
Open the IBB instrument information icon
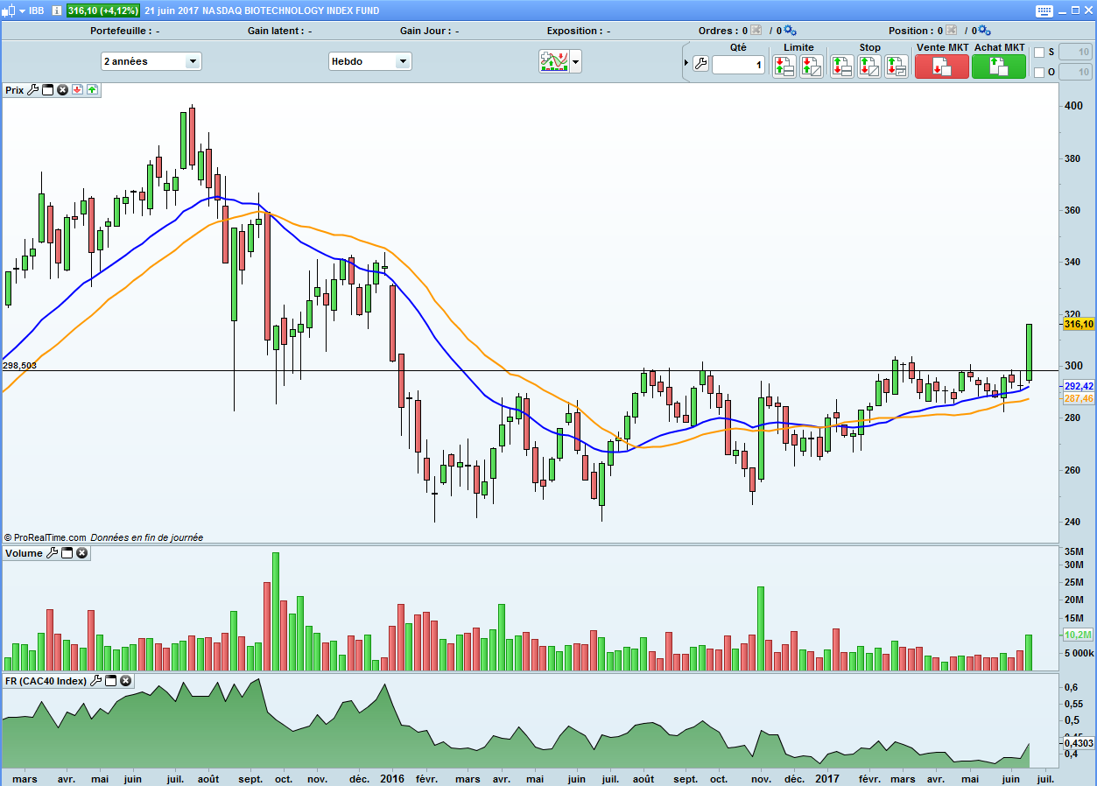(x=57, y=11)
